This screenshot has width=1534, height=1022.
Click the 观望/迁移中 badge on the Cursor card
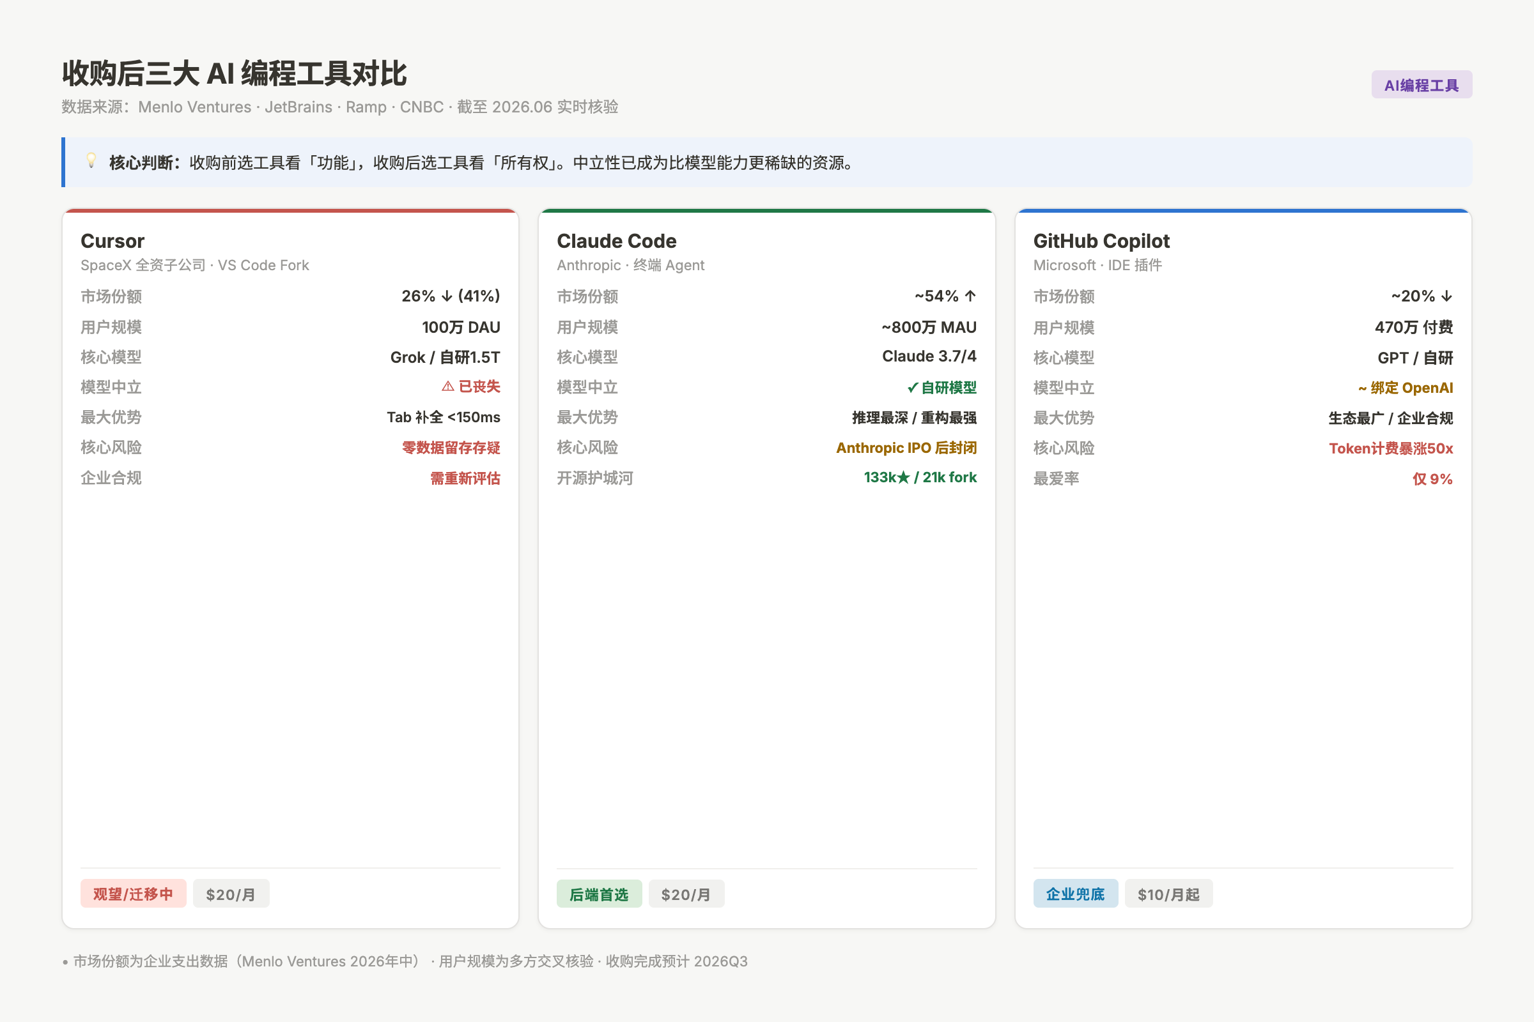pyautogui.click(x=133, y=894)
